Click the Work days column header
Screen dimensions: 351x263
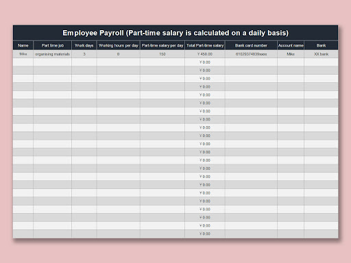click(84, 45)
